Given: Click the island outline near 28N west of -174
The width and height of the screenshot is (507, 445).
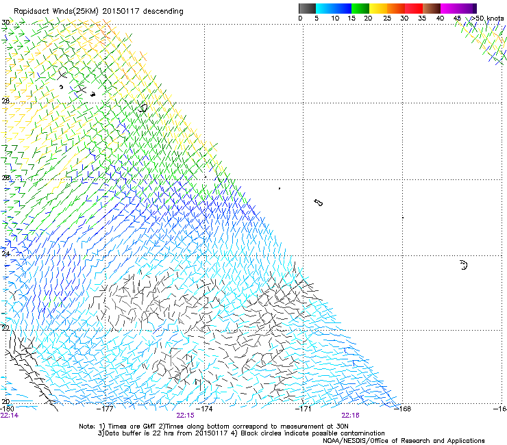Looking at the screenshot, I should 143,108.
